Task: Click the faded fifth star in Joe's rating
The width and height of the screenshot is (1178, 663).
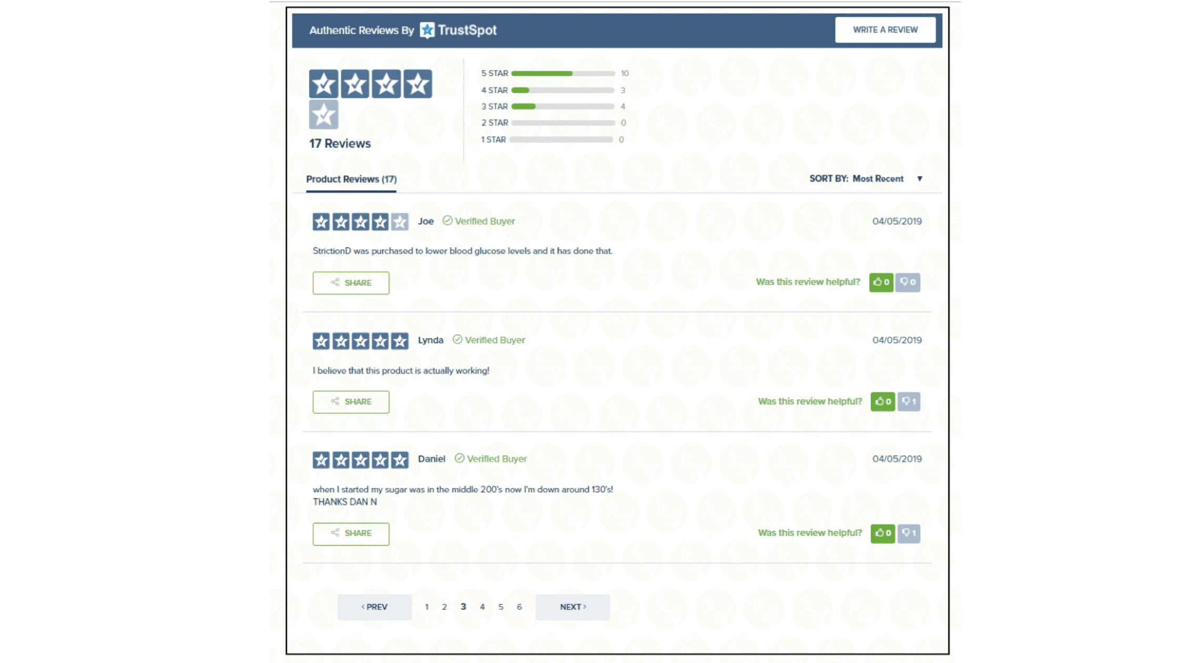Action: (400, 222)
